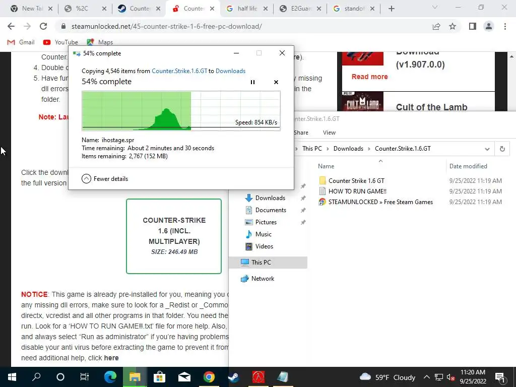516x387 pixels.
Task: Go forward in Chrome
Action: [27, 26]
